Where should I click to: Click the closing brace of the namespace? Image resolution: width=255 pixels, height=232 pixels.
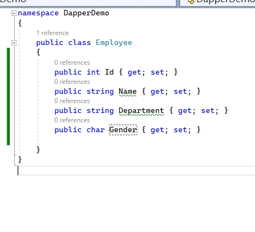(x=20, y=160)
